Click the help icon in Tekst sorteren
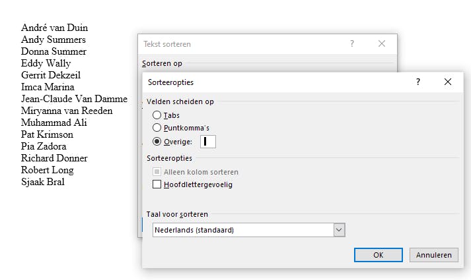 352,44
